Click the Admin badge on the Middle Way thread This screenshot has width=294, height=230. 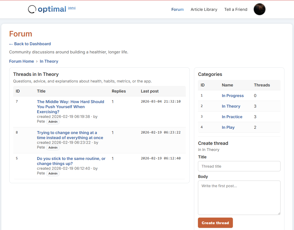coord(53,121)
